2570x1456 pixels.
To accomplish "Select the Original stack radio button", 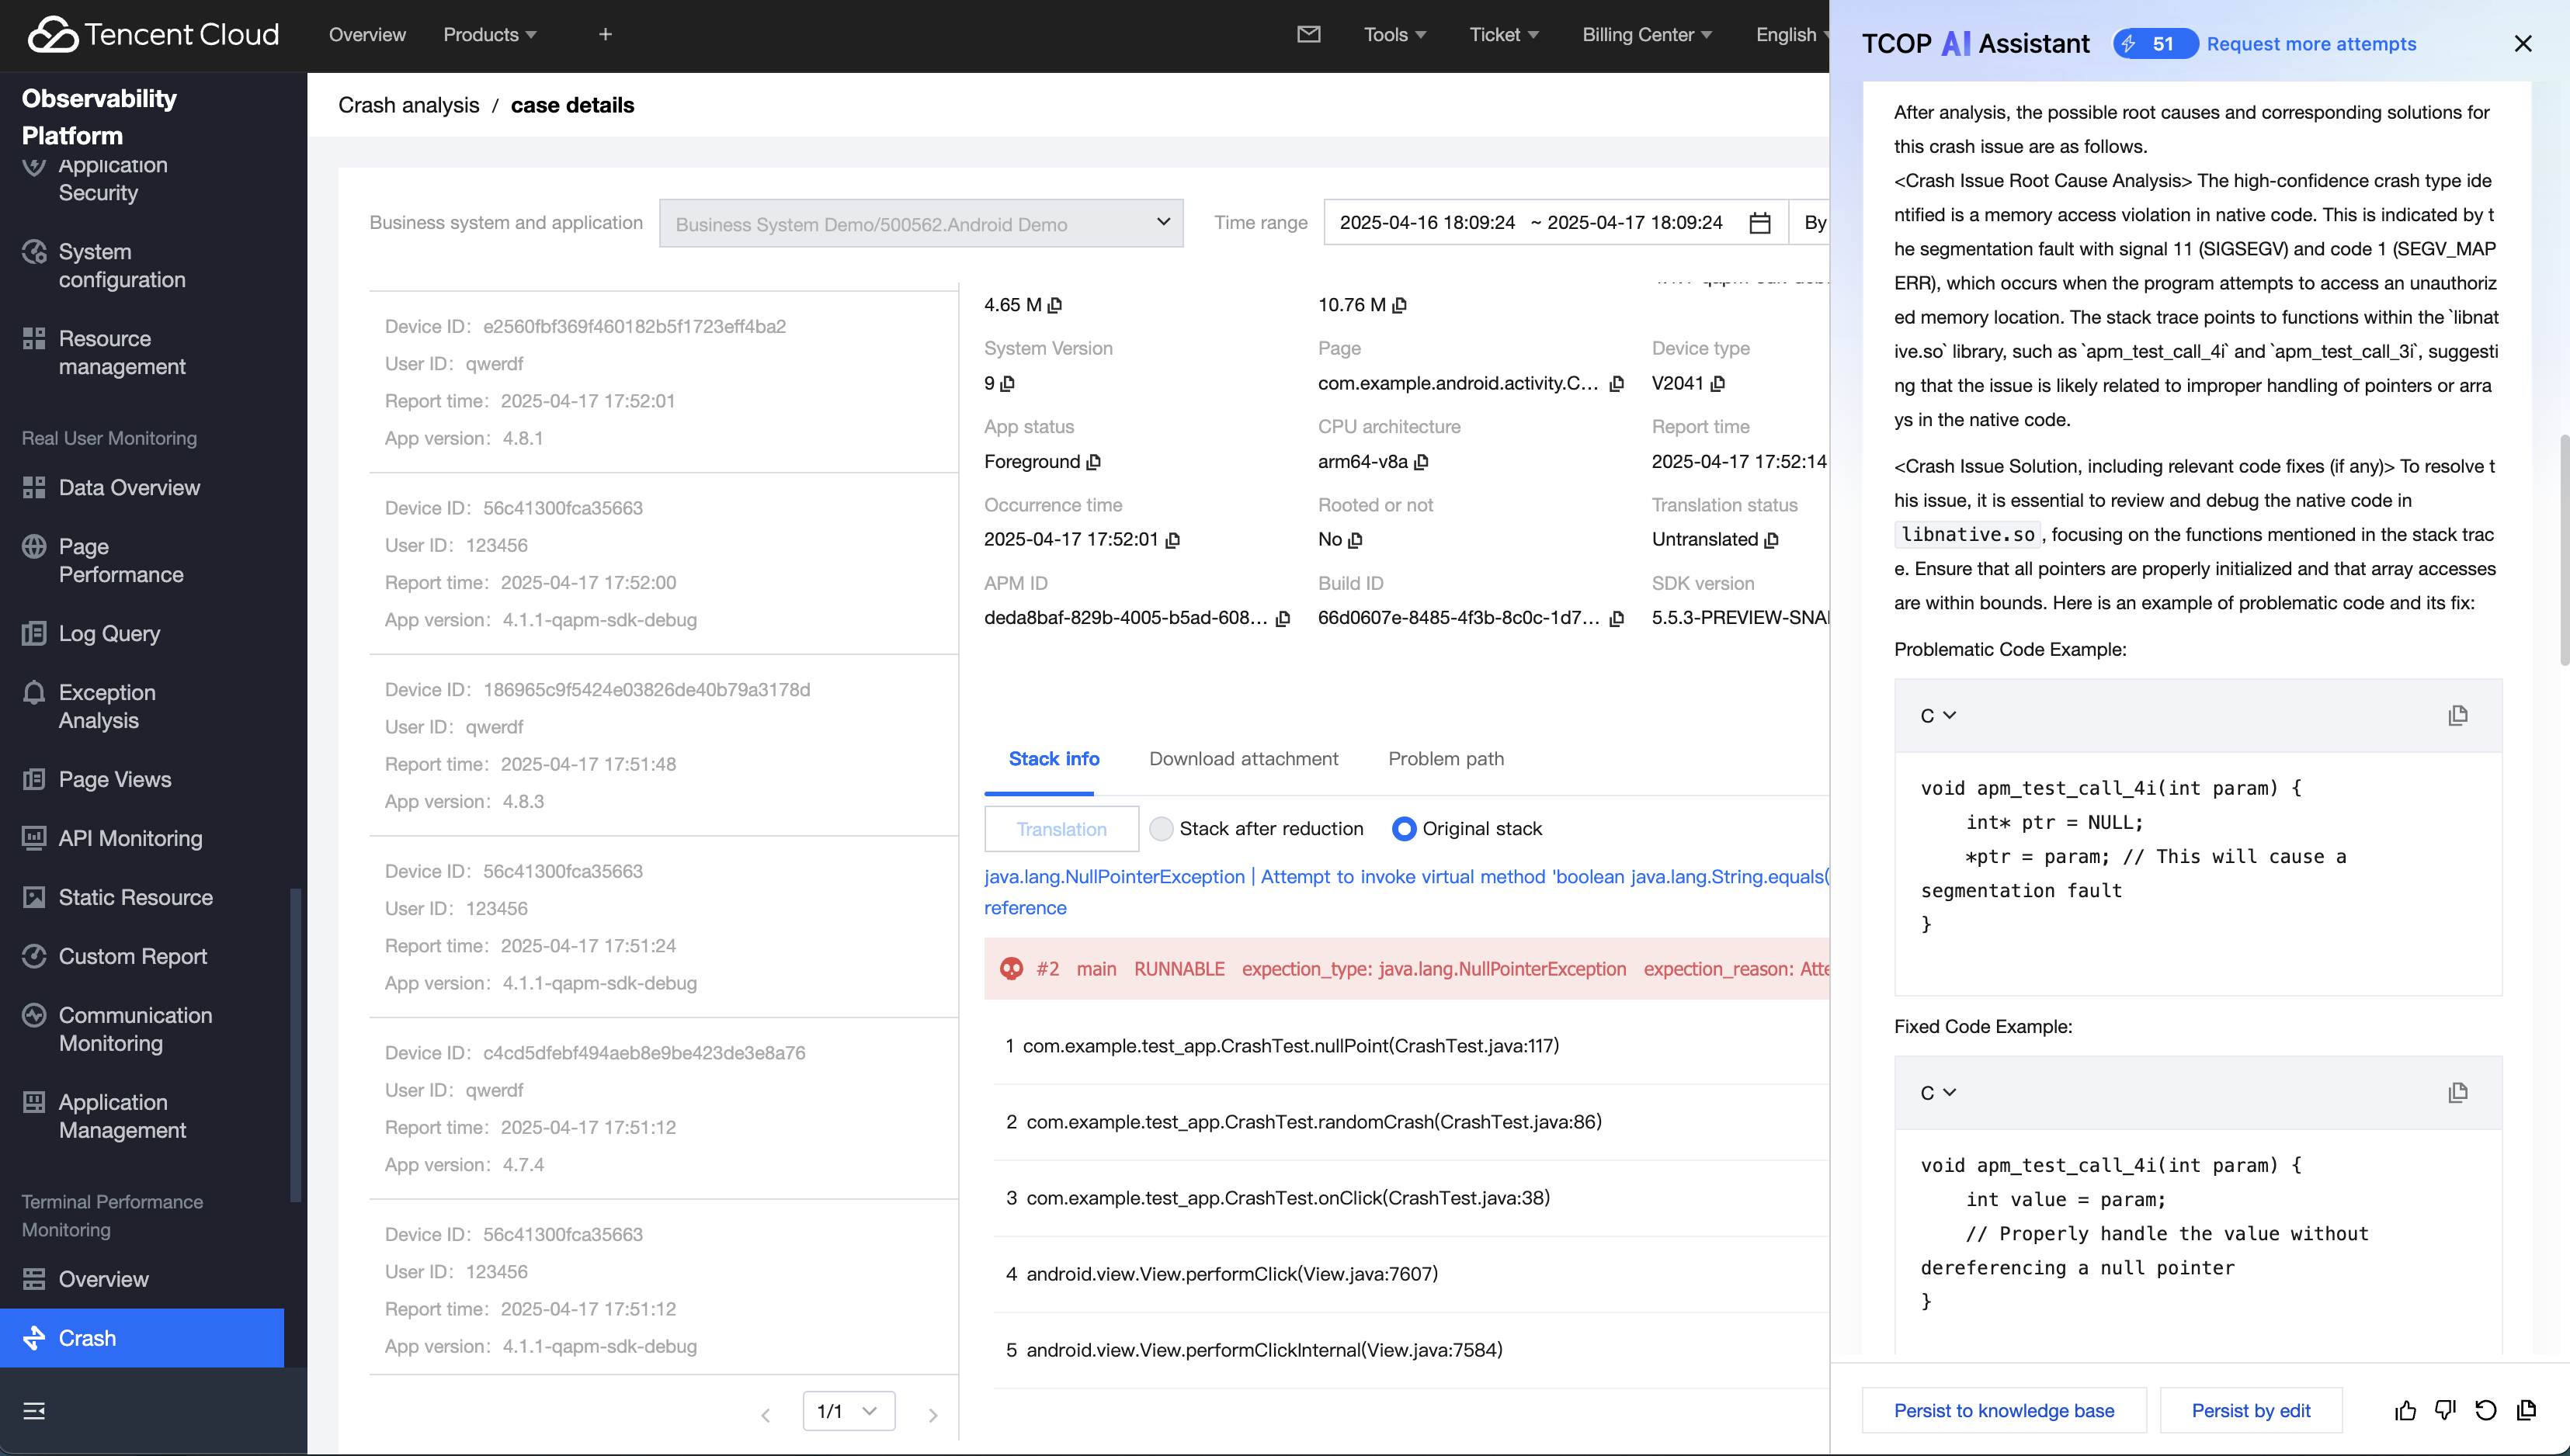I will point(1404,828).
